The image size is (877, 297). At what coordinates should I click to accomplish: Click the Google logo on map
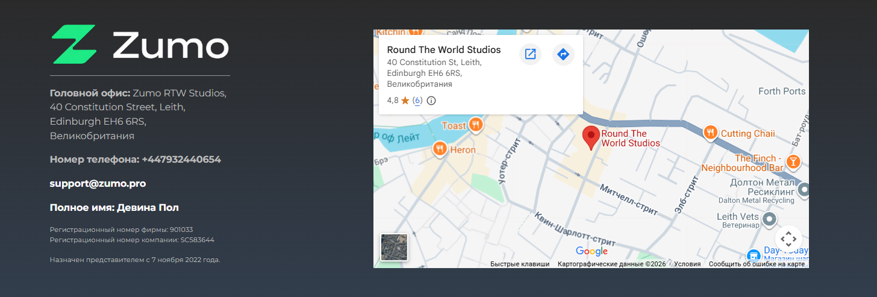point(591,251)
